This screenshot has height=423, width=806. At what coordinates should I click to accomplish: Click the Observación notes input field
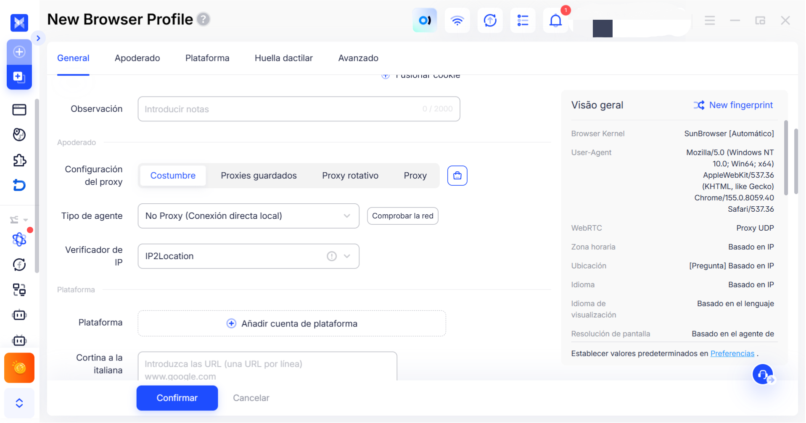(299, 109)
